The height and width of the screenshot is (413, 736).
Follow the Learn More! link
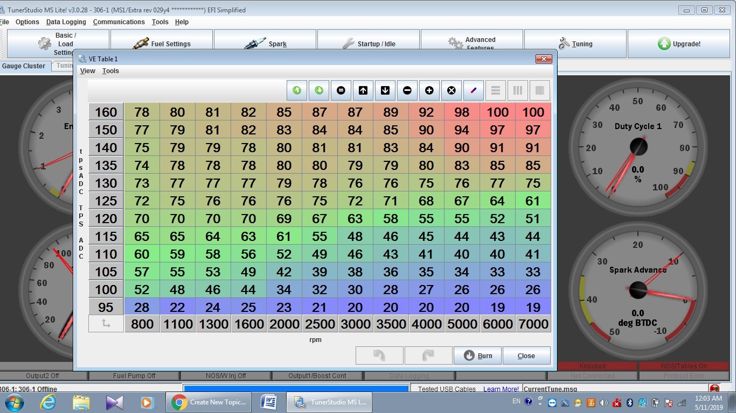pos(501,389)
